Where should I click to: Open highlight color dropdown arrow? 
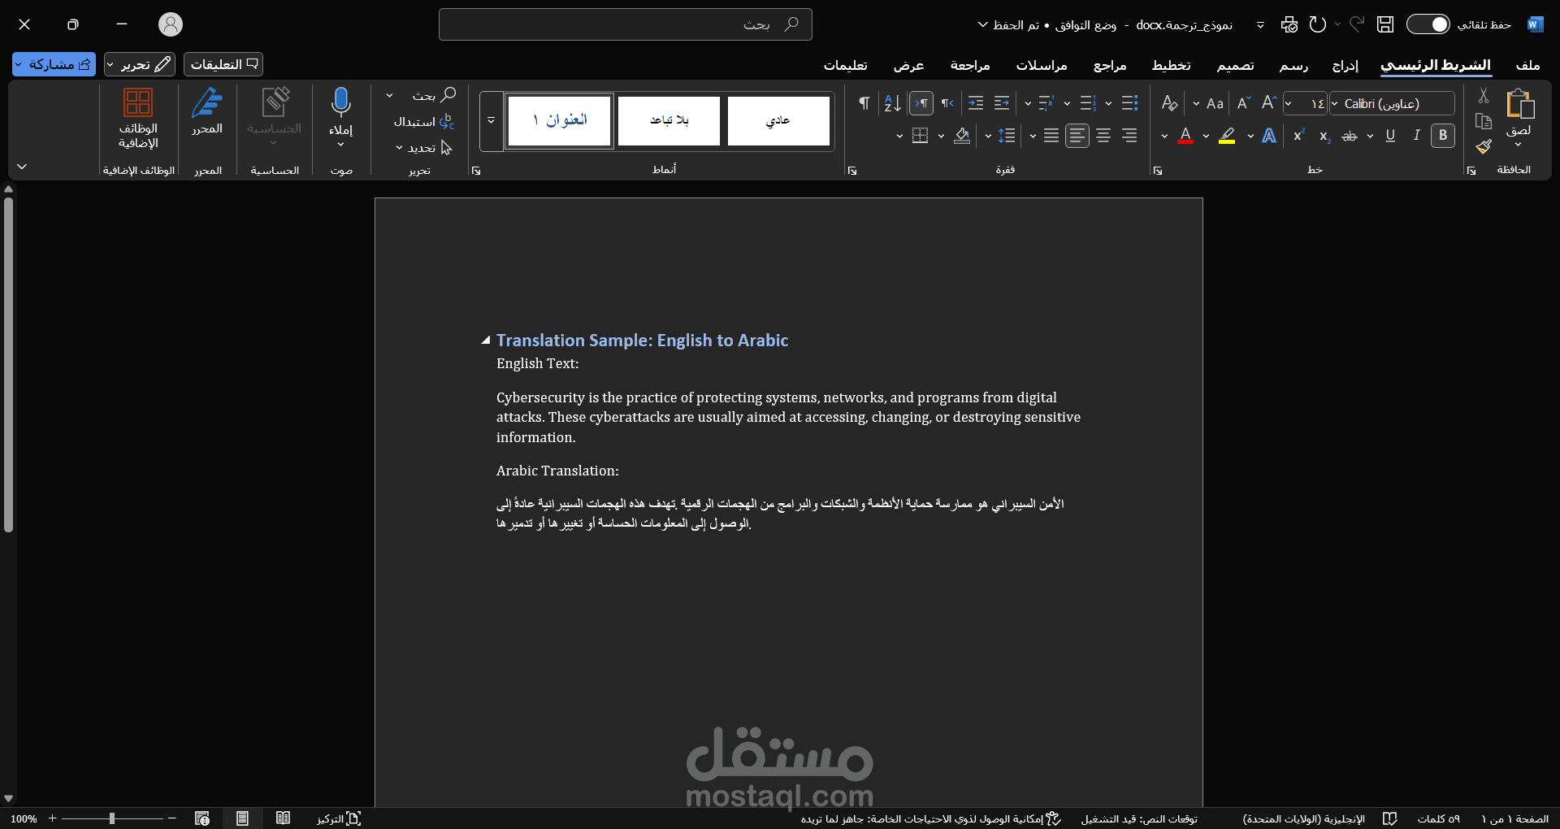(x=1206, y=136)
